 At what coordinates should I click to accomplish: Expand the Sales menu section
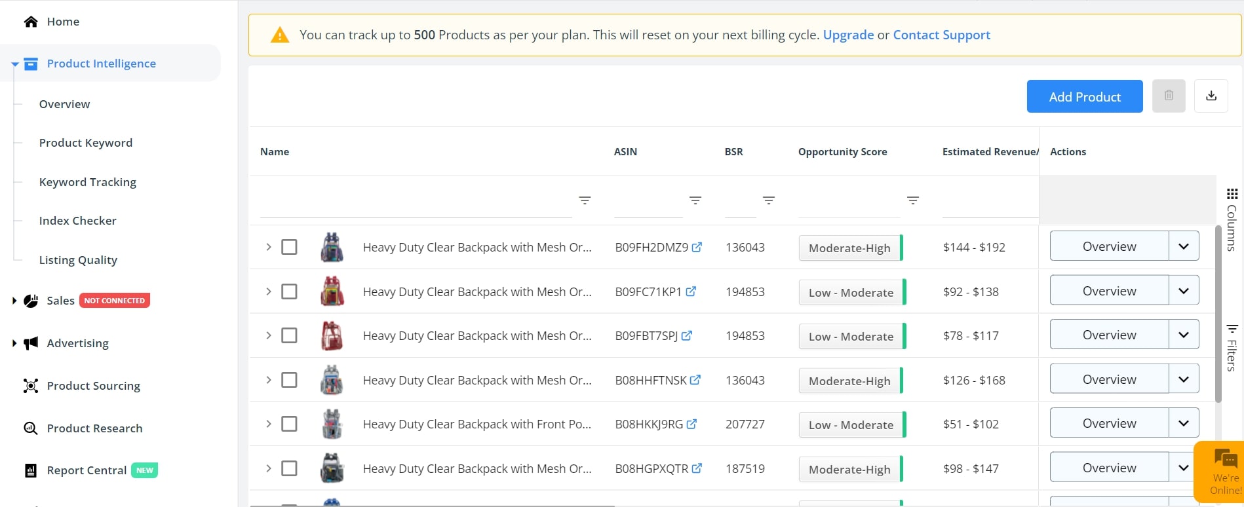tap(14, 301)
